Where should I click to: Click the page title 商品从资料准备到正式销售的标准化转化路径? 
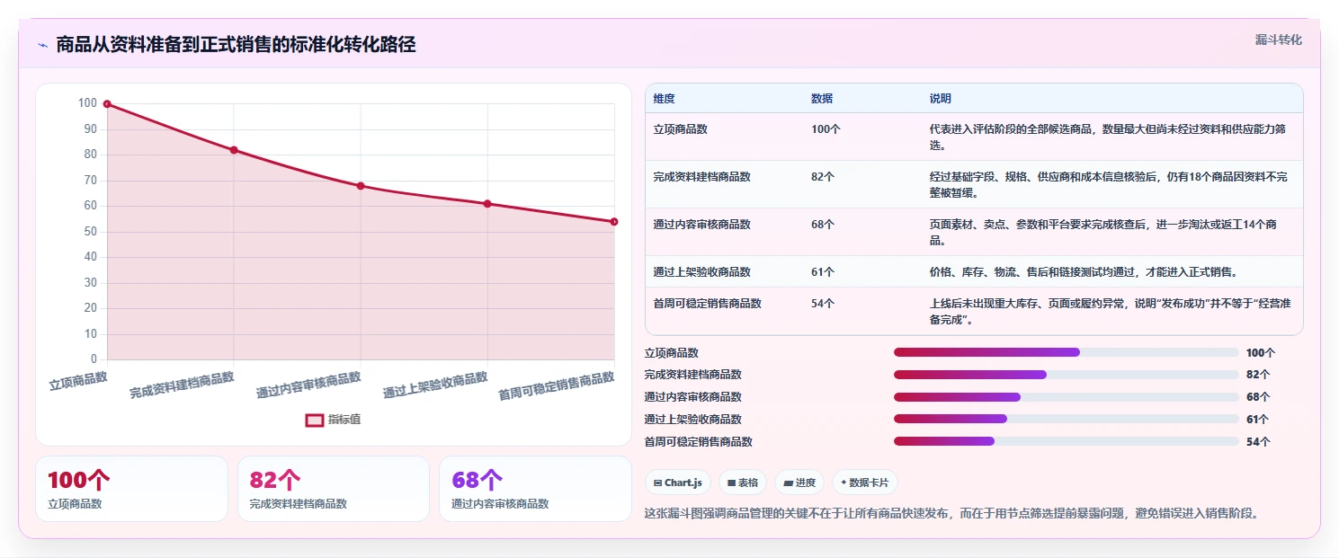click(236, 45)
